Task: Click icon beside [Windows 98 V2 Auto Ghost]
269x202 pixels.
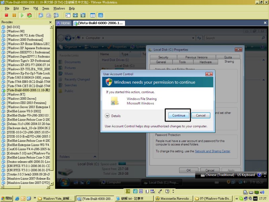Action: point(3,36)
